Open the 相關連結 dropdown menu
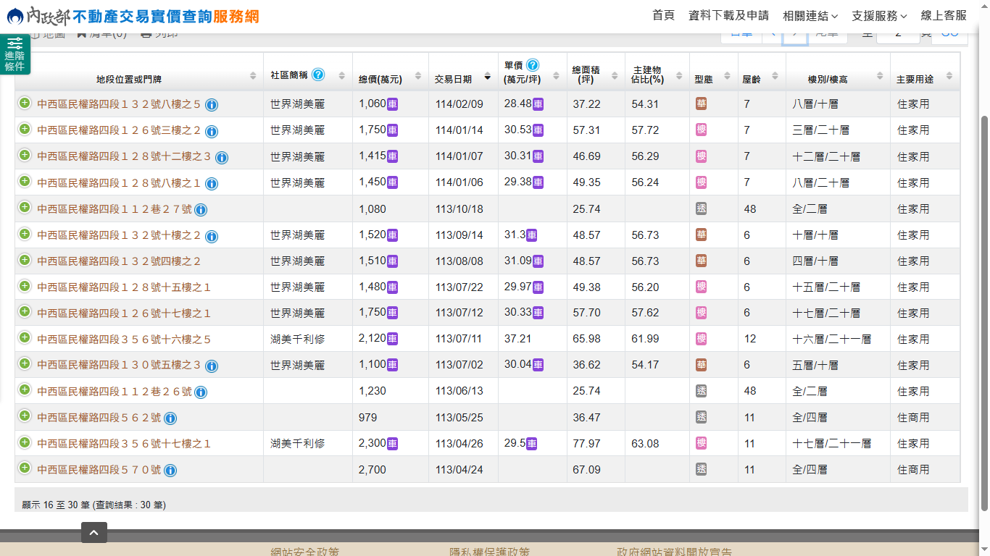Screen dimensions: 990x556 810,16
